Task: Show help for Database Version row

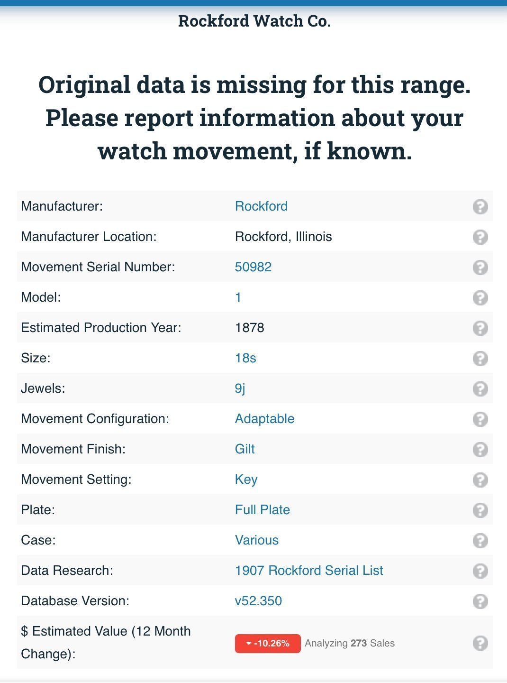Action: point(480,601)
